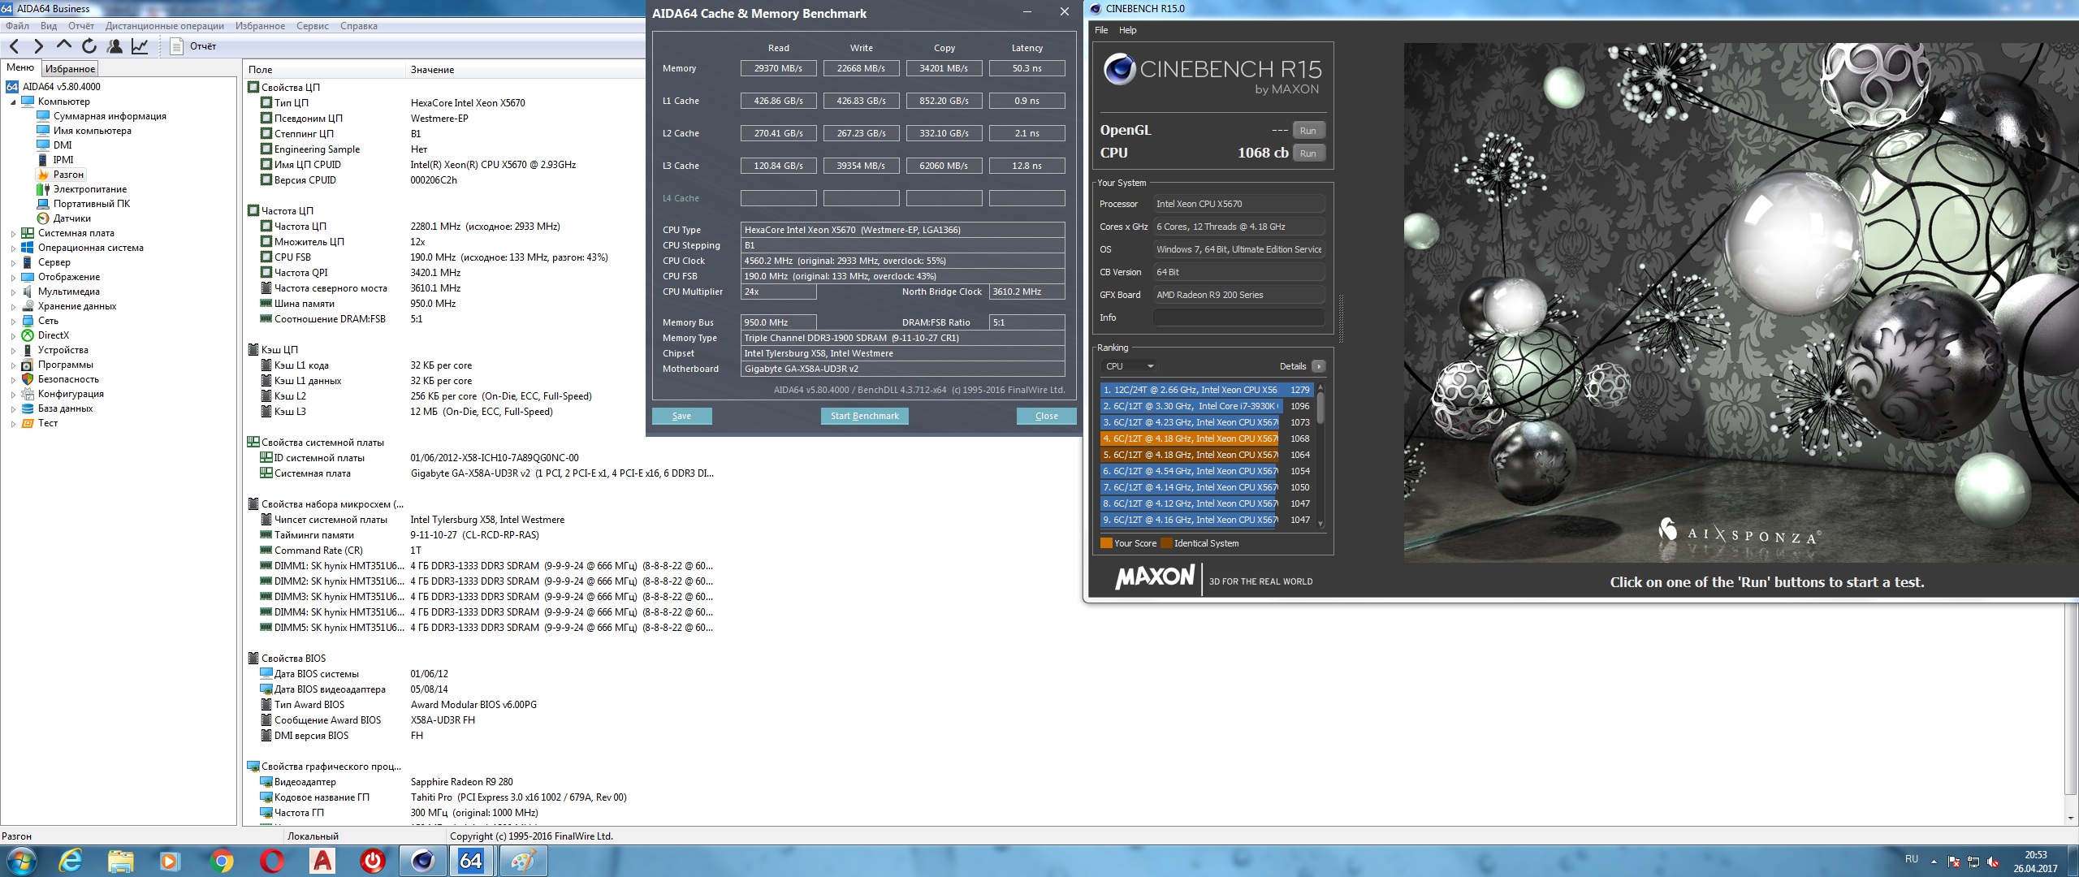Run the Cinebench CPU test
The height and width of the screenshot is (877, 2079).
1307,153
